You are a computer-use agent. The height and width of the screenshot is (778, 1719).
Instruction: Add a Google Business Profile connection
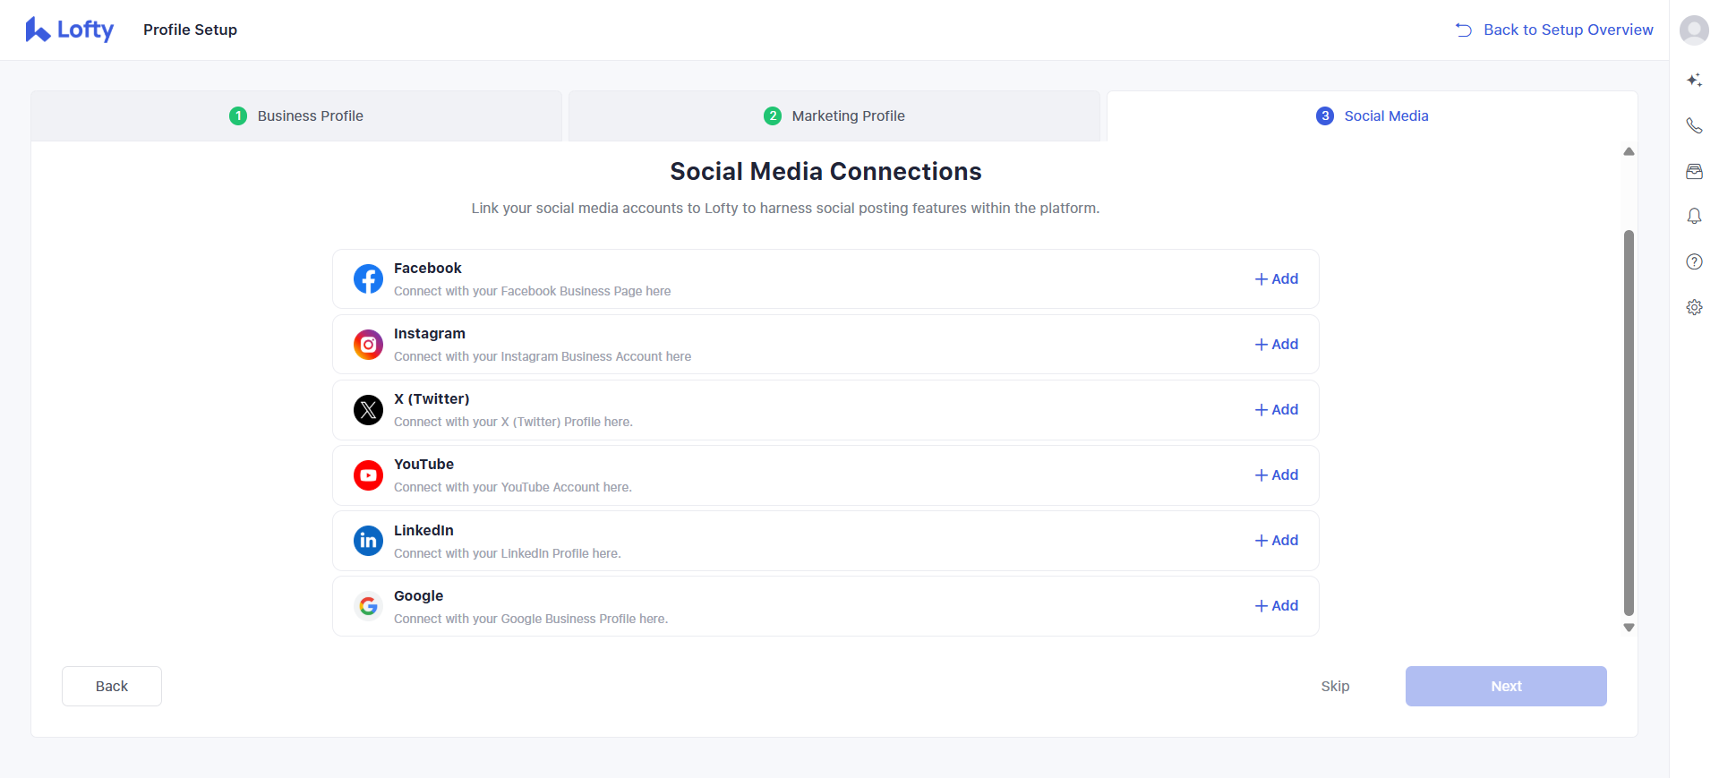tap(1277, 605)
